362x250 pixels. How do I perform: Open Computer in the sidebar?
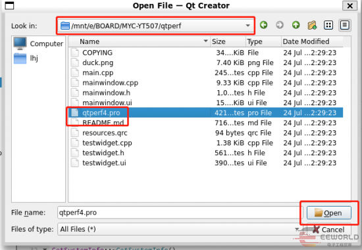(38, 43)
